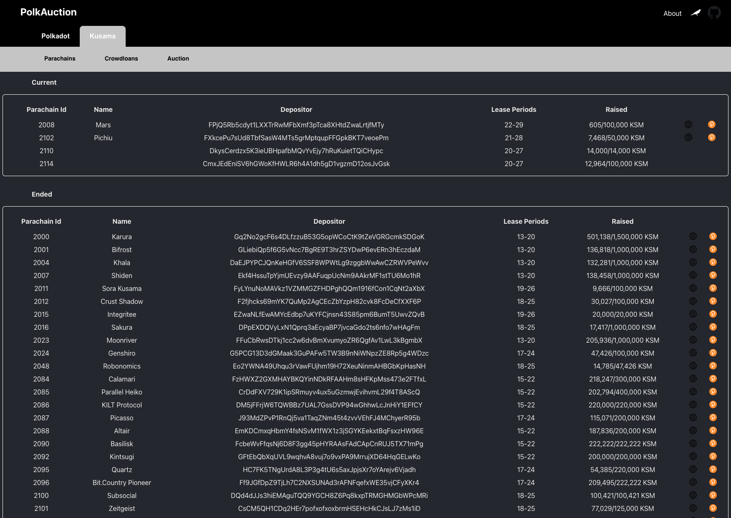Open the globe icon in Moonriver row
This screenshot has height=518, width=731.
pos(693,340)
